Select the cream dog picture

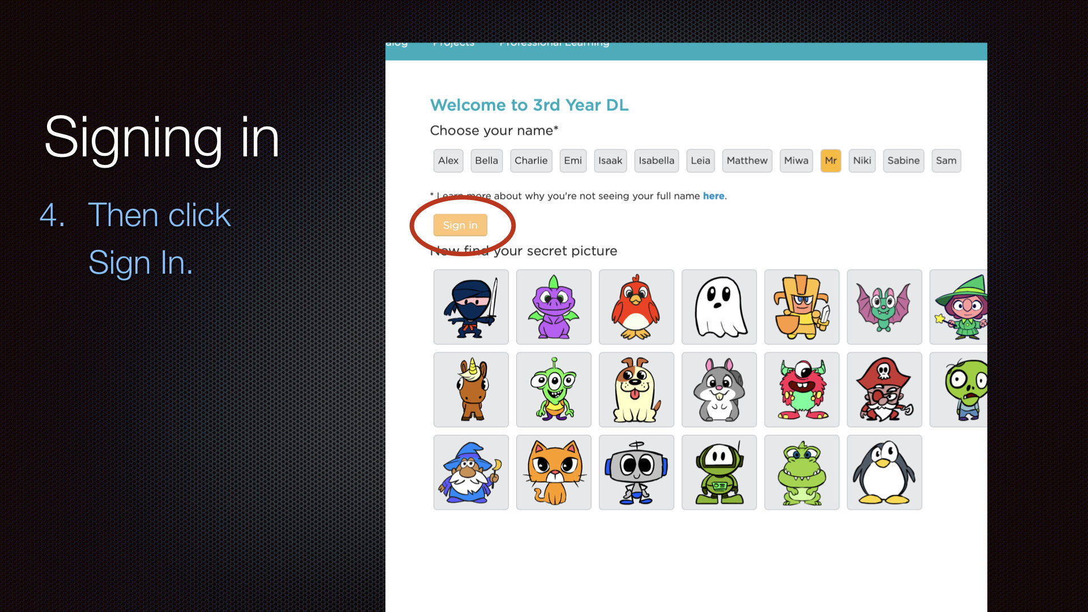click(x=636, y=390)
